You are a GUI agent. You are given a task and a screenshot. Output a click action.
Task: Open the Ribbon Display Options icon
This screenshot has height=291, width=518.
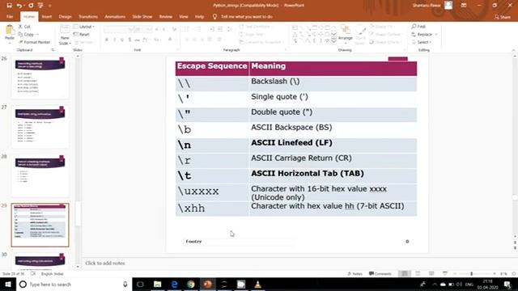coord(464,6)
